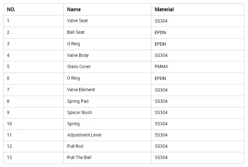Select the O Ring cell in row 3
Image resolution: width=248 pixels, height=167 pixels.
pyautogui.click(x=73, y=44)
